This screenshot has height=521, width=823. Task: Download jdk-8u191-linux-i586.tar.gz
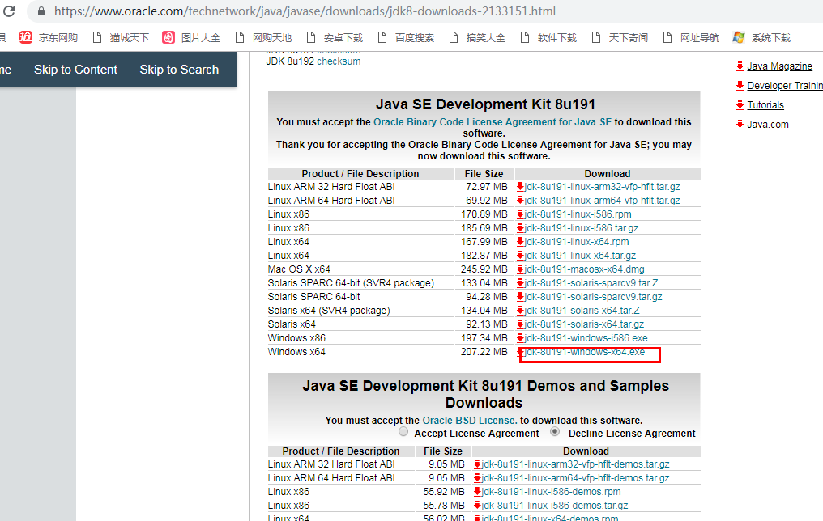[582, 228]
